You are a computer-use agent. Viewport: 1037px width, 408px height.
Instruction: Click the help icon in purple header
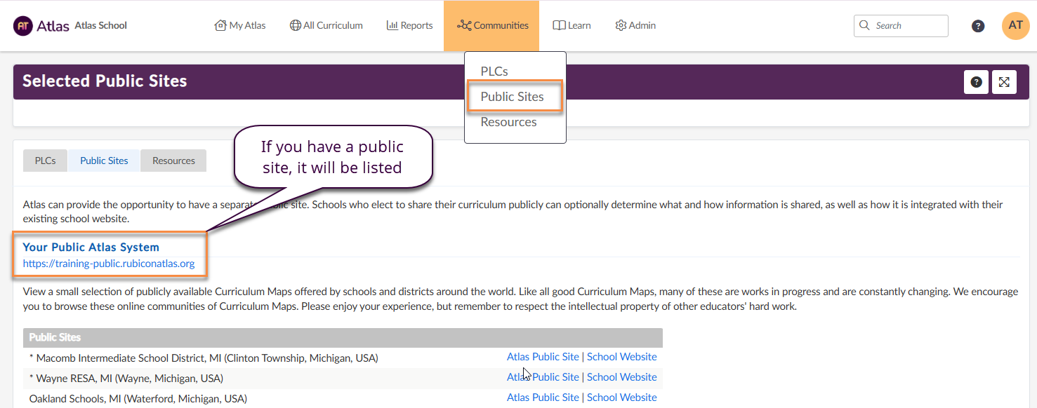[976, 82]
